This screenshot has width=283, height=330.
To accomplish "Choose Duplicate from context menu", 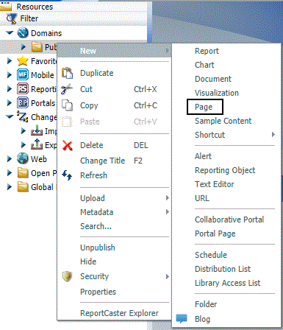I will coord(97,73).
